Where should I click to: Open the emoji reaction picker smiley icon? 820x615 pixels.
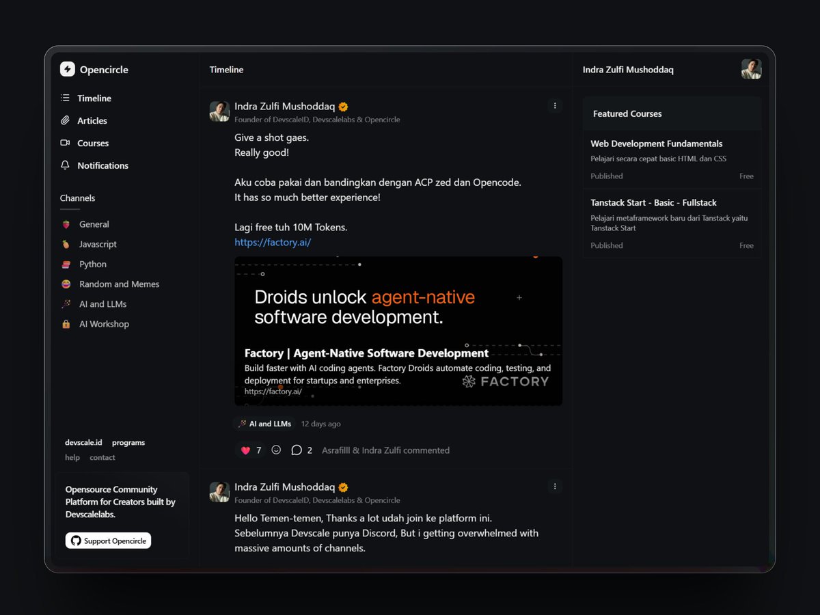pos(276,450)
